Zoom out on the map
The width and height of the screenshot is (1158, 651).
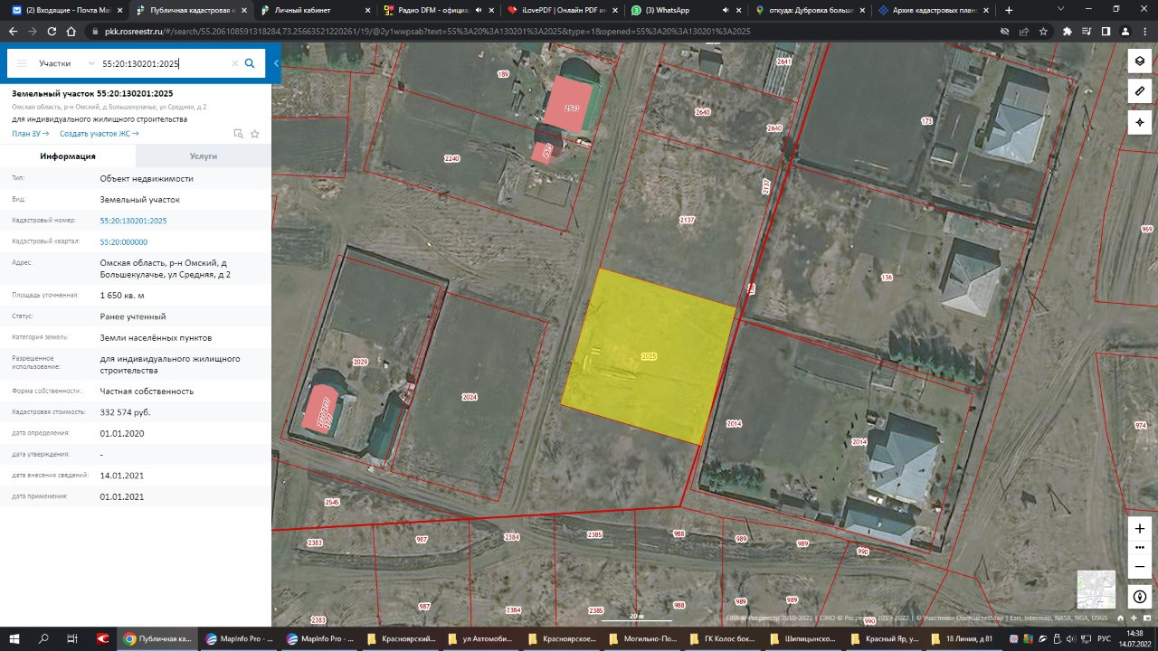[x=1140, y=567]
